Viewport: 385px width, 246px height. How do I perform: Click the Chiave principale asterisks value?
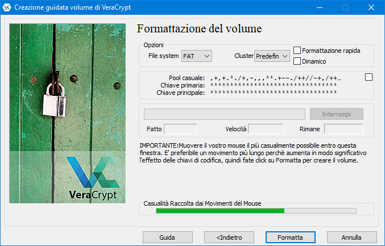(274, 93)
